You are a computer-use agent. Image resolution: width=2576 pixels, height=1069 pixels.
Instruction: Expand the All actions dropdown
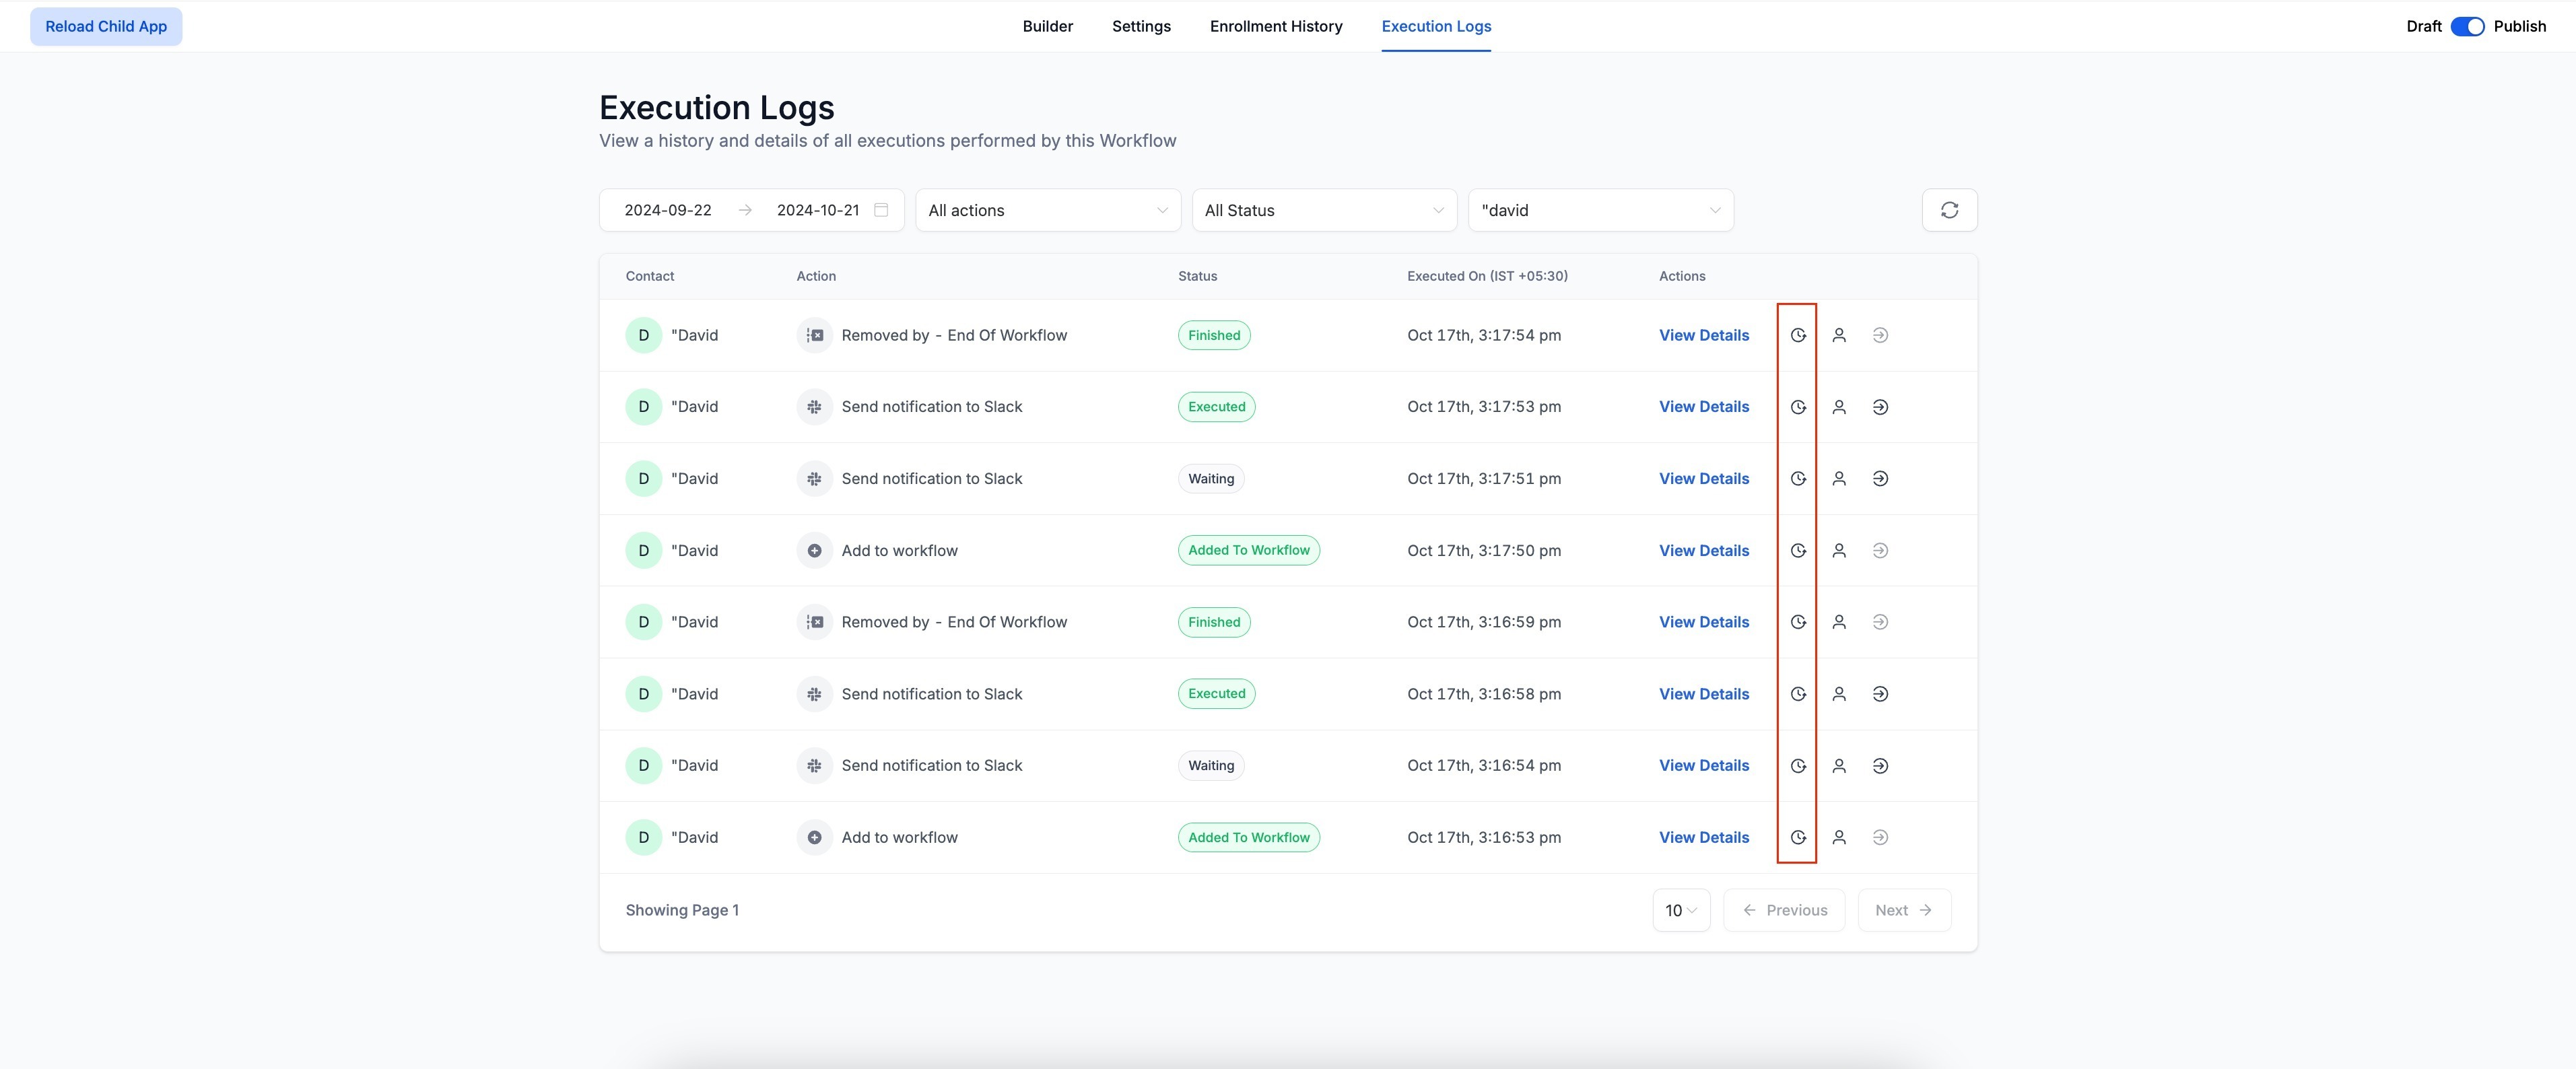pyautogui.click(x=1047, y=210)
